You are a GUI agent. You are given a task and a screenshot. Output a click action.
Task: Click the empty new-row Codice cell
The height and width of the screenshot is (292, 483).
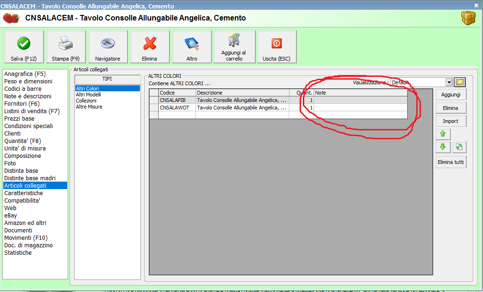pyautogui.click(x=177, y=115)
